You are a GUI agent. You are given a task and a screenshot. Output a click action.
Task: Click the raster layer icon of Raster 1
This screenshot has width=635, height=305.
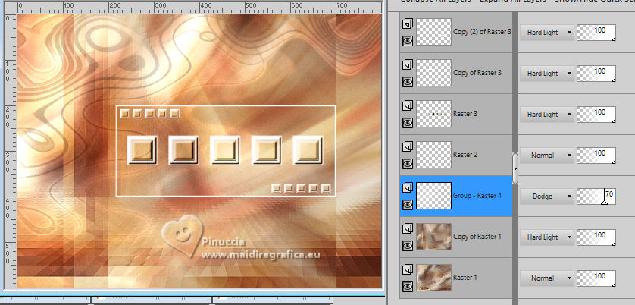point(408,269)
